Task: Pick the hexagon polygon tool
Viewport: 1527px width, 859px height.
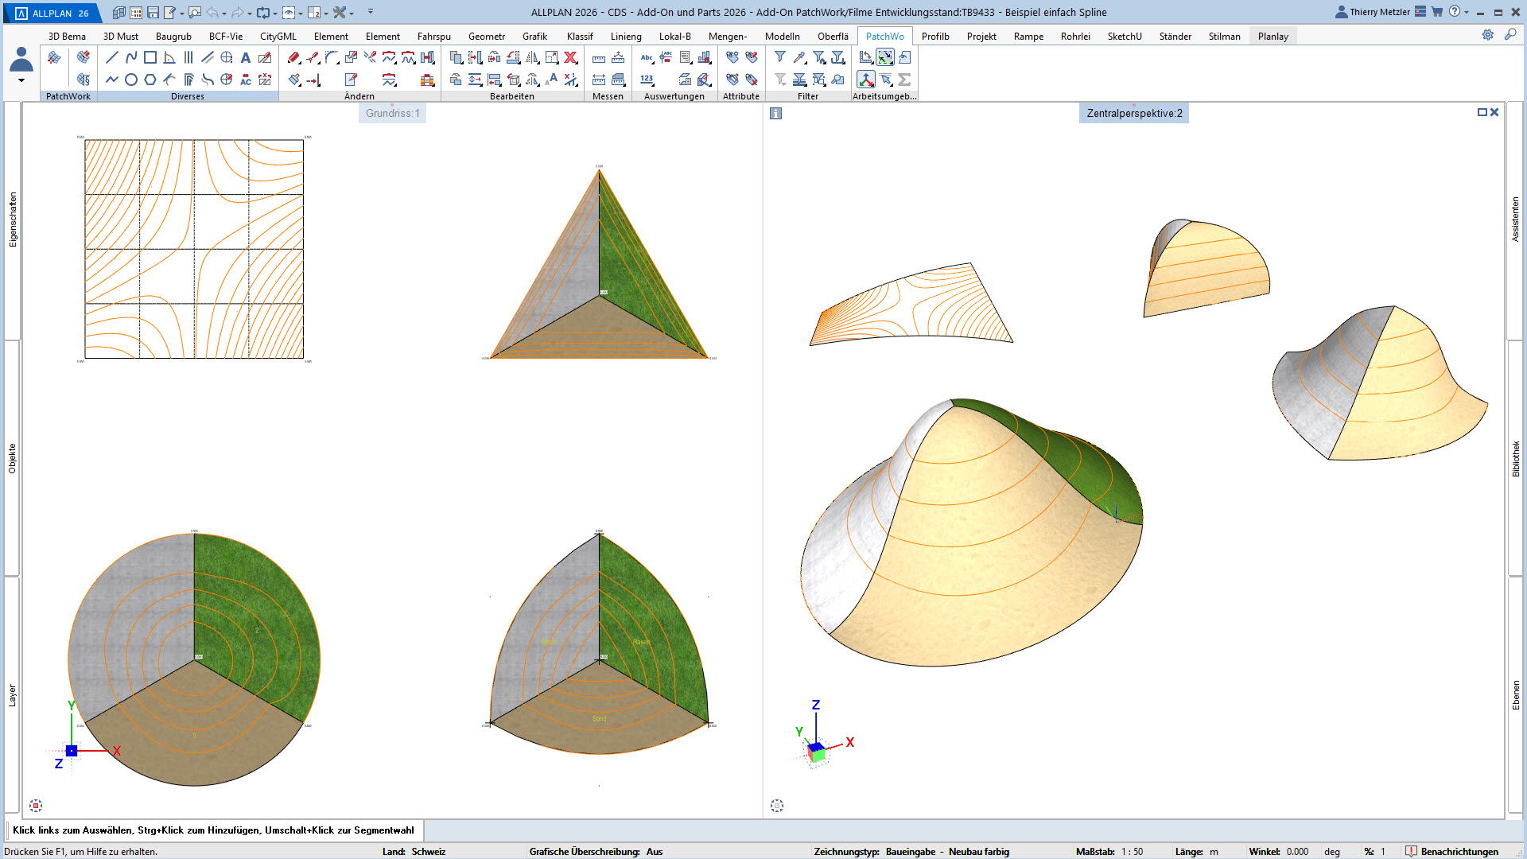Action: (150, 80)
